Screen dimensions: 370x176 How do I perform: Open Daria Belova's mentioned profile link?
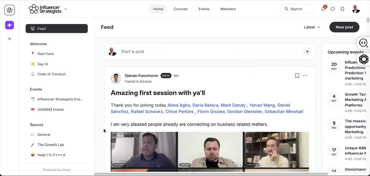coord(205,105)
